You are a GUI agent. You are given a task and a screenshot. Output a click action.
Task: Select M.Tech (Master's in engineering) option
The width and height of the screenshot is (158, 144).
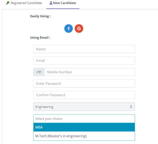84,136
